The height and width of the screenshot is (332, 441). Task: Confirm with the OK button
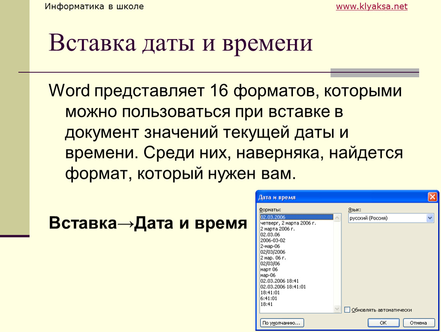click(x=383, y=323)
